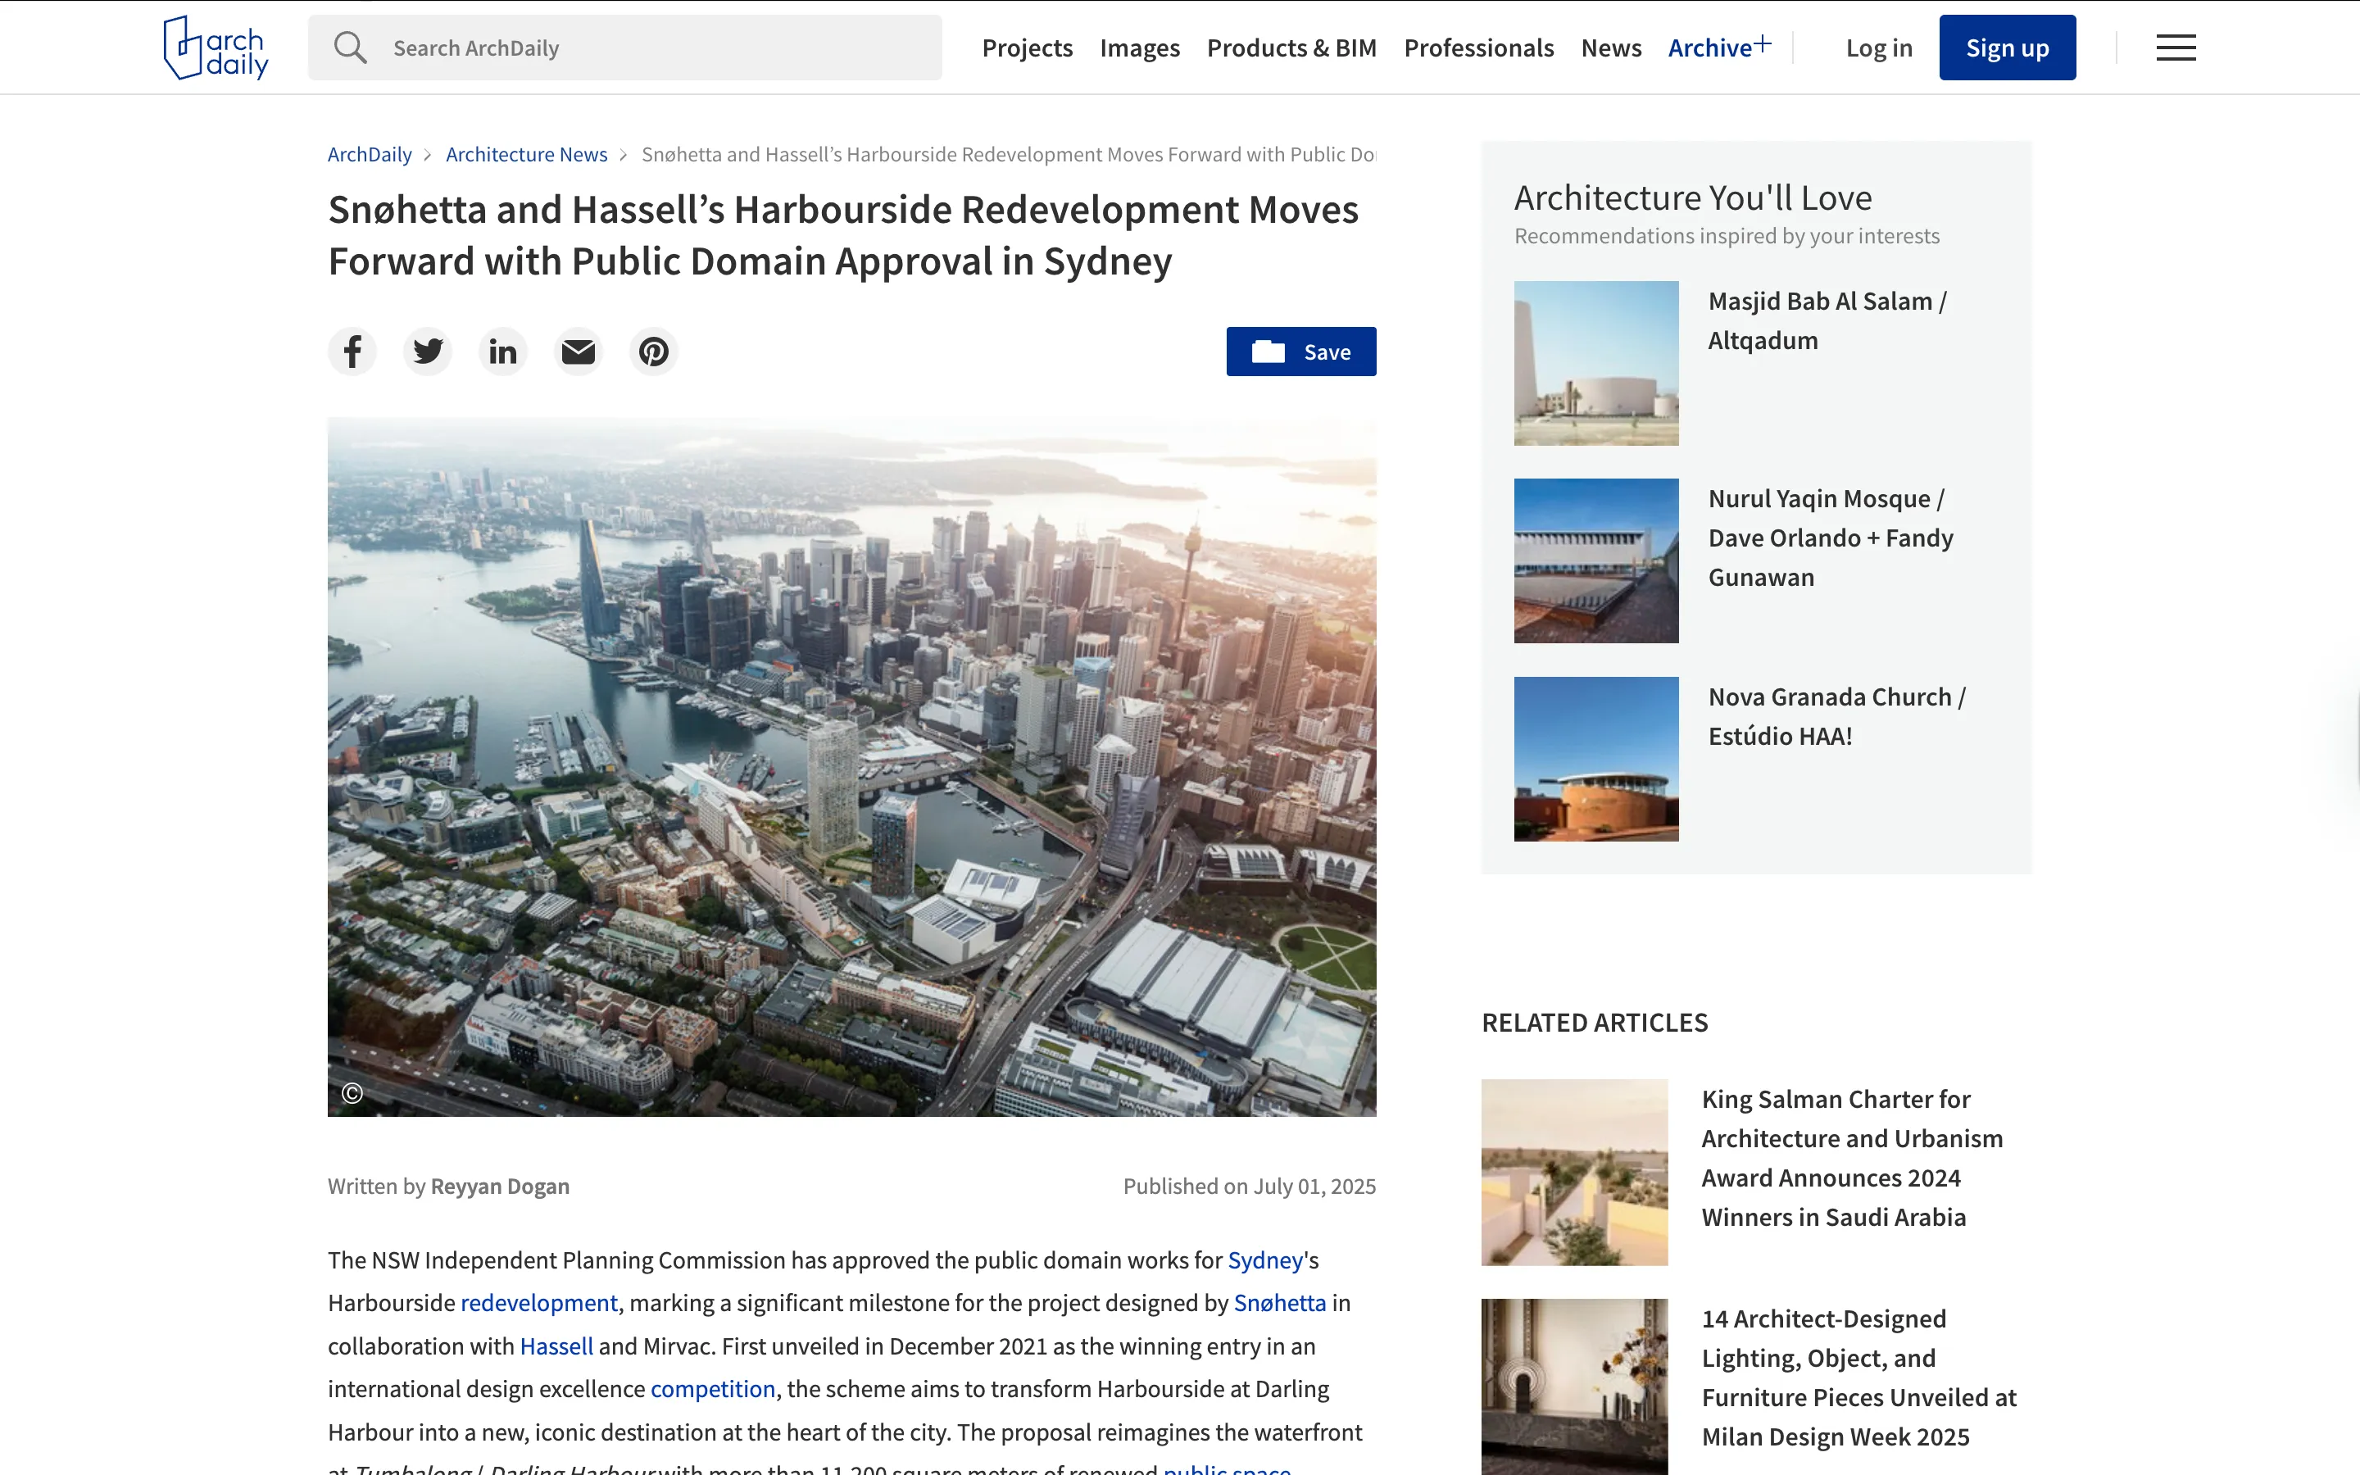Click 'Architecture You'll Love' heading
Viewport: 2360px width, 1475px height.
click(1692, 198)
